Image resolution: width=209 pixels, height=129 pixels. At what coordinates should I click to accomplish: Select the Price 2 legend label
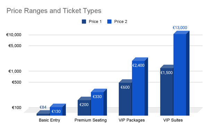120,22
